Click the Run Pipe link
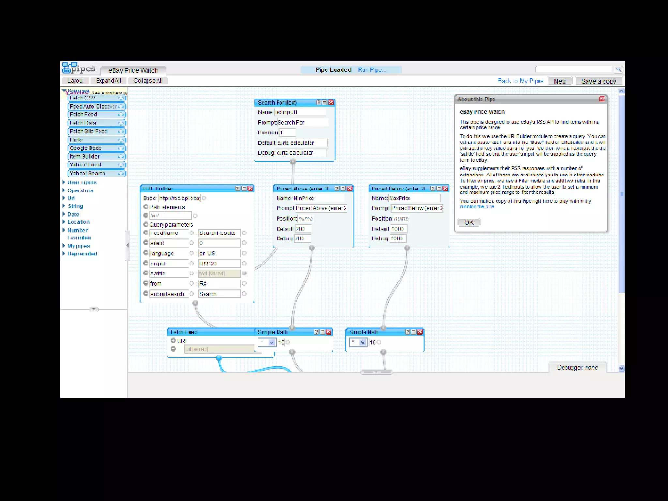Image resolution: width=668 pixels, height=501 pixels. point(372,70)
